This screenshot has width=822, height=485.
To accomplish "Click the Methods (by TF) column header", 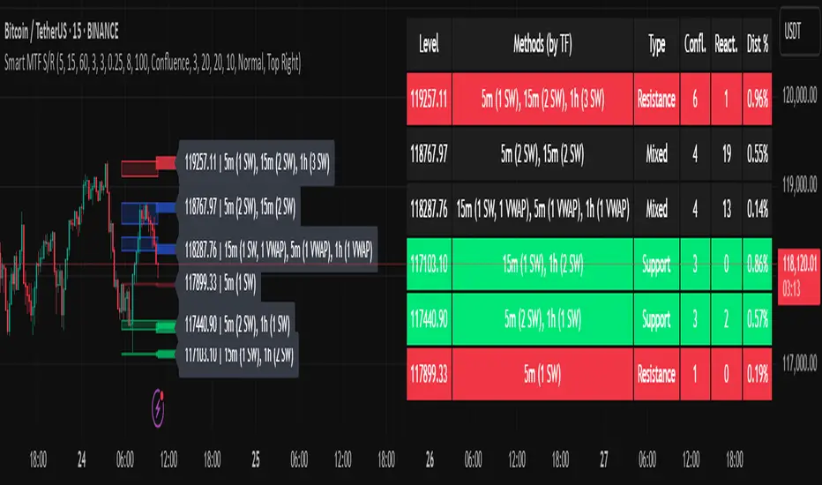I will coord(543,42).
